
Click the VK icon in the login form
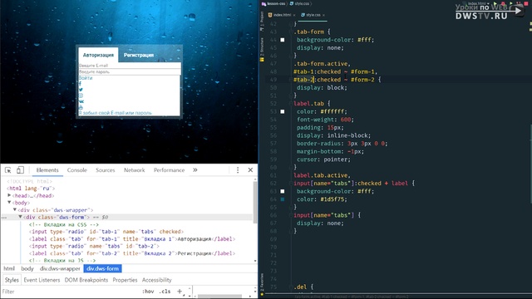click(x=81, y=101)
